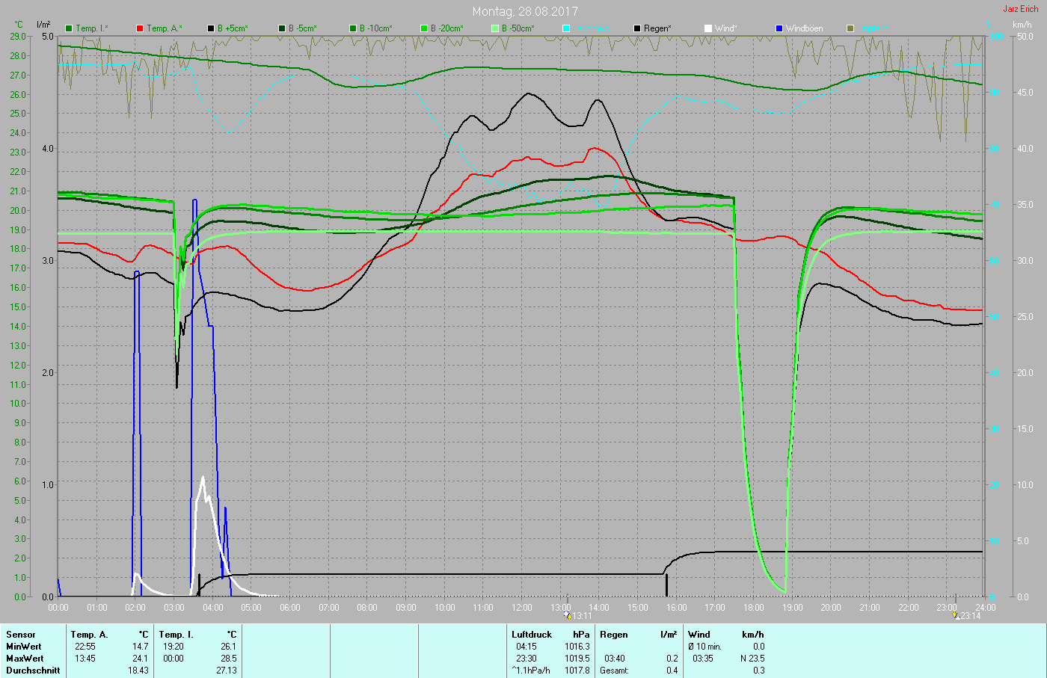This screenshot has width=1047, height=678.
Task: Click the 'Ø 10 min.' wind label
Action: pyautogui.click(x=705, y=647)
